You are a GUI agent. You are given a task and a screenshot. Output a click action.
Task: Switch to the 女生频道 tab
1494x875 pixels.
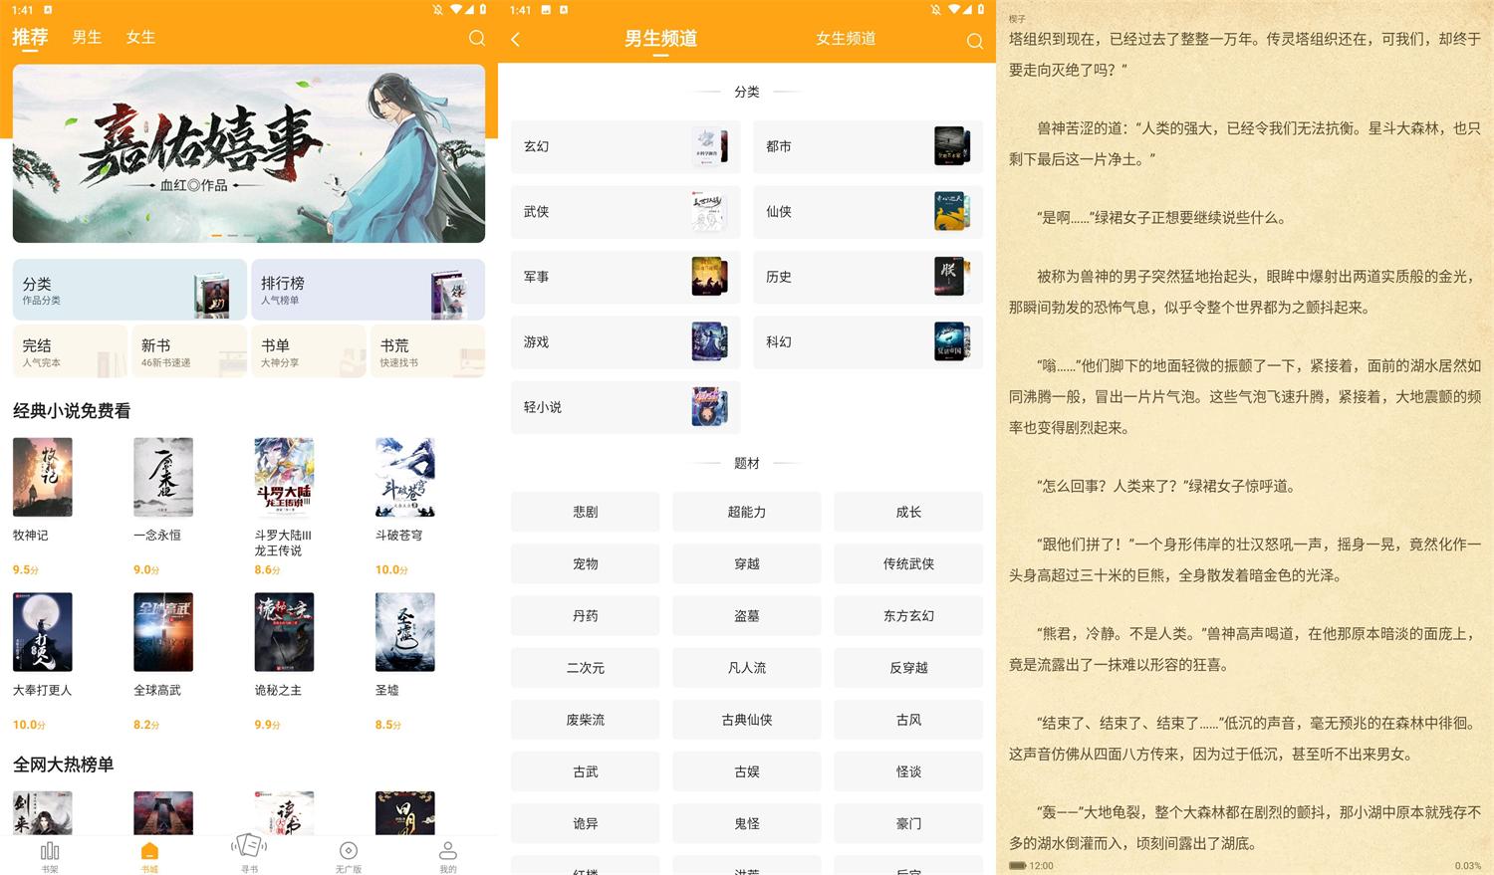(845, 40)
